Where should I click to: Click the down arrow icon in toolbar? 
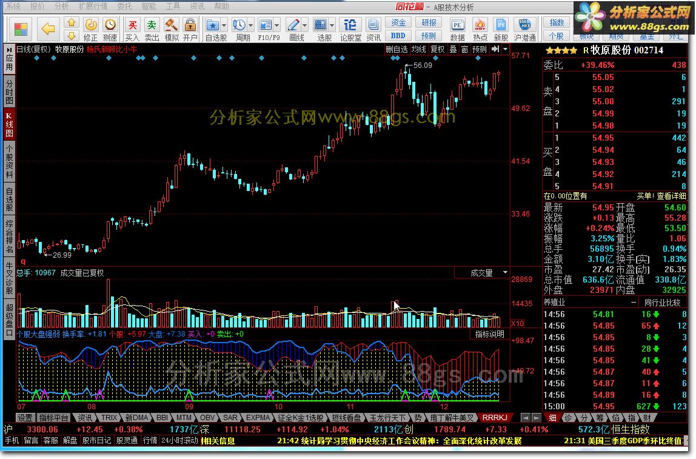pos(72,36)
